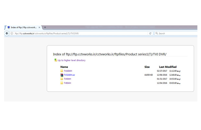Click the Last Modified column header
Viewport: 201px width, 130px height.
click(168, 67)
